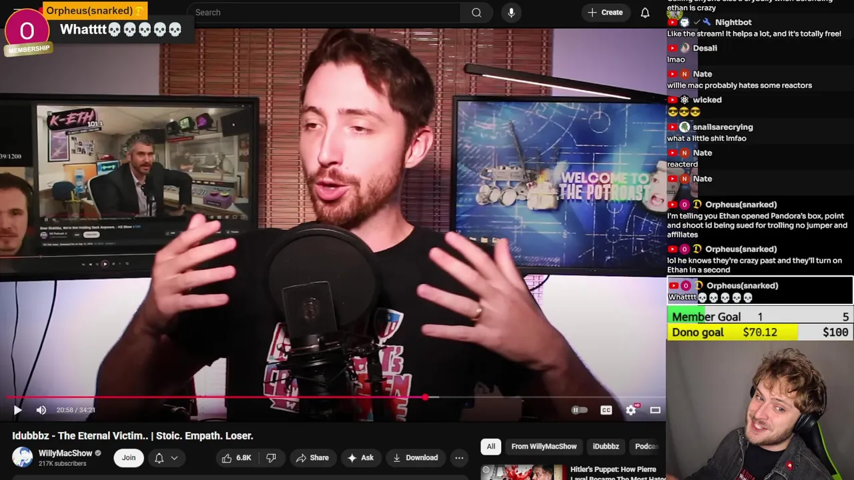Click the Nightbot chat username

[x=733, y=22]
